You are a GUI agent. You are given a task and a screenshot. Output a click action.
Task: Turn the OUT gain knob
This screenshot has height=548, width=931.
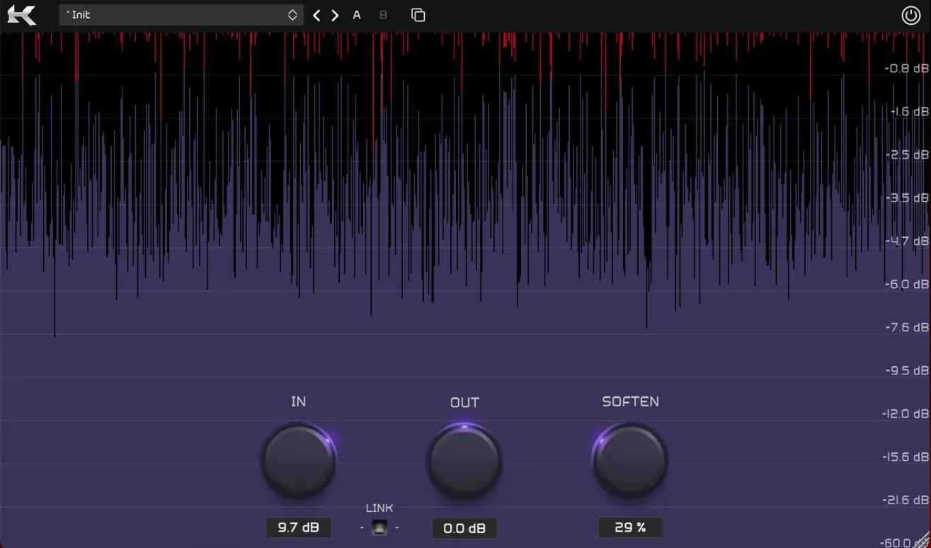click(464, 460)
